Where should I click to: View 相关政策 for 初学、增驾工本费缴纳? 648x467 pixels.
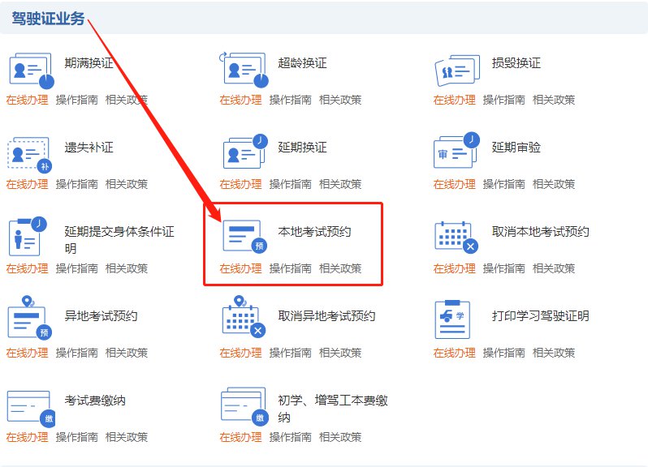[340, 437]
